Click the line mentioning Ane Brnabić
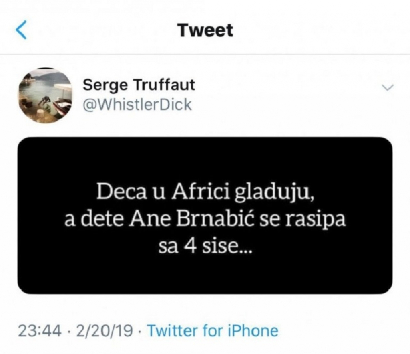This screenshot has height=354, width=410. (x=205, y=220)
